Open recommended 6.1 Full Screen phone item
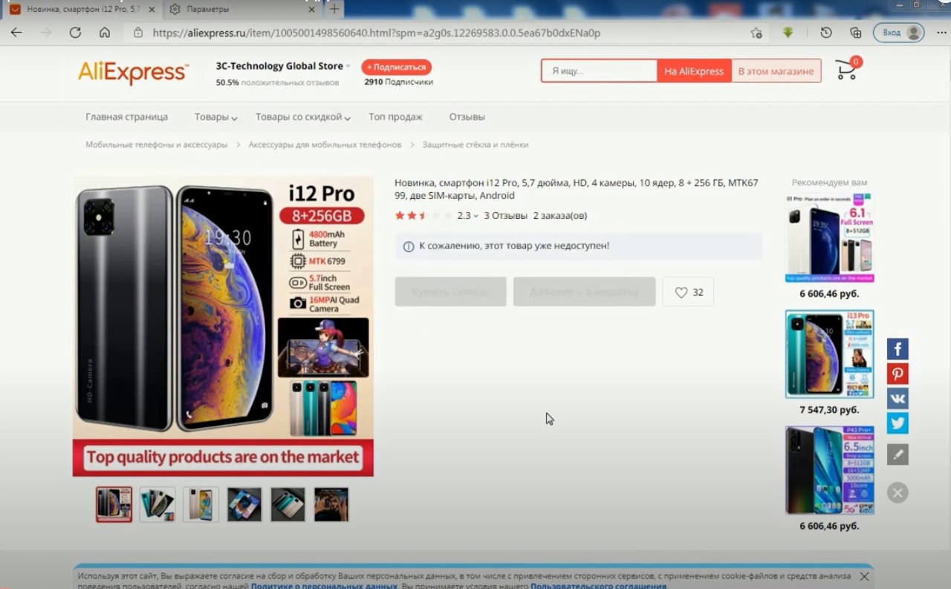 click(829, 238)
